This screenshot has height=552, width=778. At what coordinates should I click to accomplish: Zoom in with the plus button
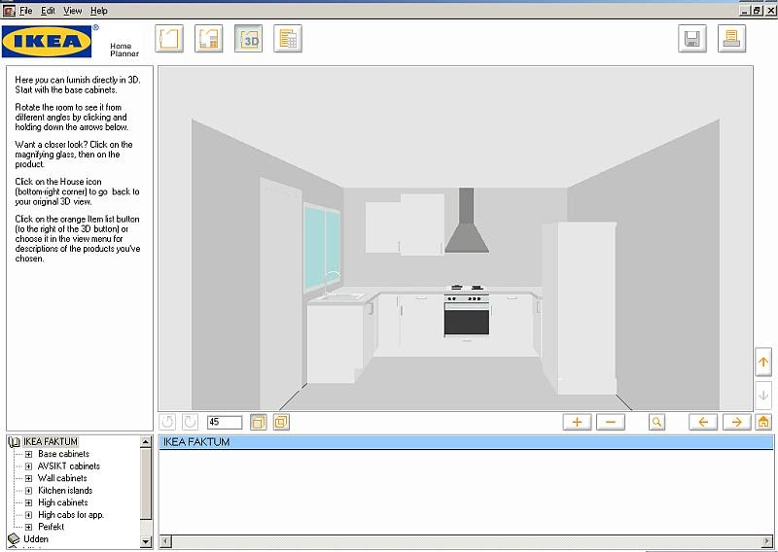pos(577,422)
